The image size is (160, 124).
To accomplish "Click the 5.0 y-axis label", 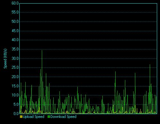I will [16, 104].
